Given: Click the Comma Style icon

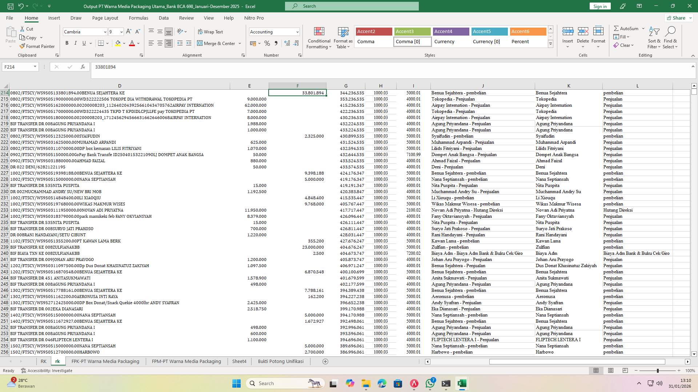Looking at the screenshot, I should [276, 43].
